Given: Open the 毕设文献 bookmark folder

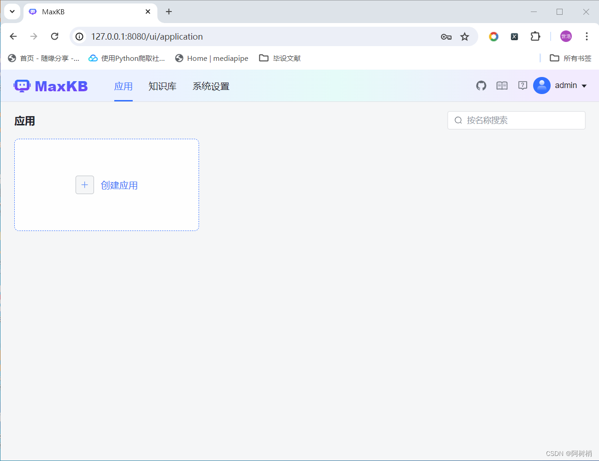Looking at the screenshot, I should pyautogui.click(x=280, y=58).
